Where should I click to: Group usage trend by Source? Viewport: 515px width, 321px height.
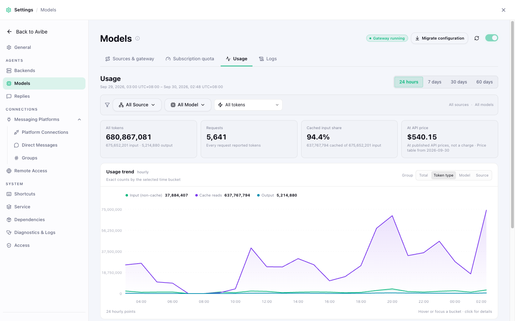[482, 175]
